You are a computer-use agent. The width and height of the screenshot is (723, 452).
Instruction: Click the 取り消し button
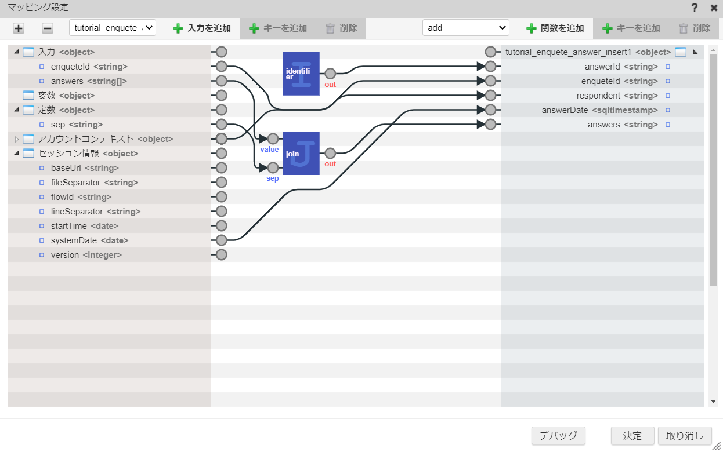(685, 436)
